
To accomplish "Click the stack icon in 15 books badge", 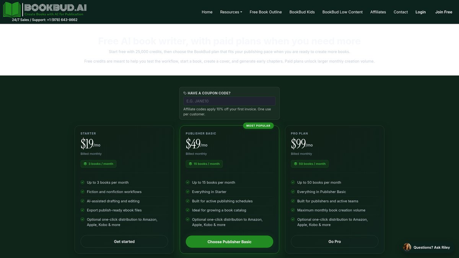I will click(x=190, y=164).
